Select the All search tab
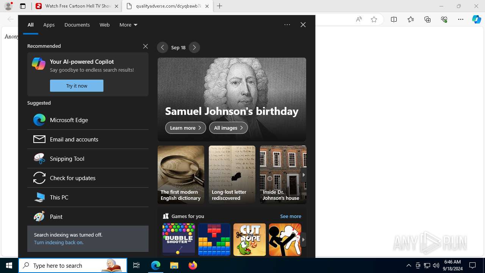 point(31,25)
